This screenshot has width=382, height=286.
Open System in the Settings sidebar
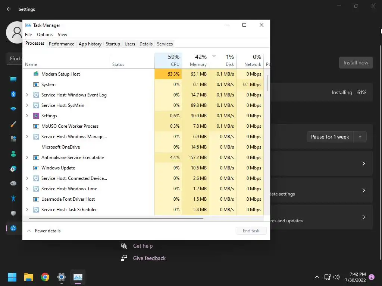[13, 79]
